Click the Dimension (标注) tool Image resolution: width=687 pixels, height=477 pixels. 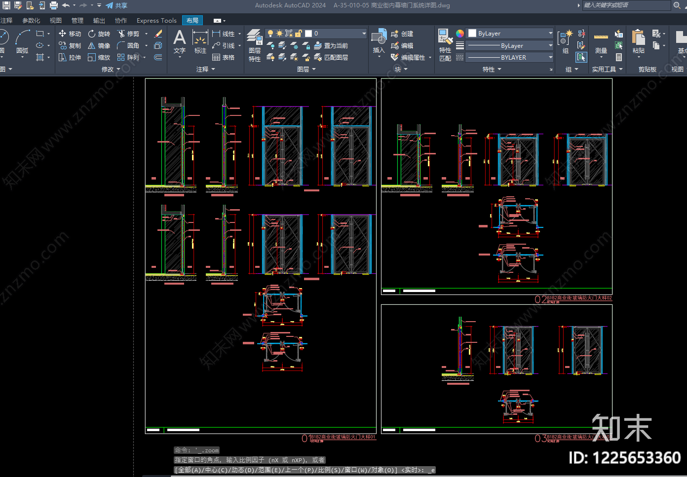pyautogui.click(x=200, y=42)
